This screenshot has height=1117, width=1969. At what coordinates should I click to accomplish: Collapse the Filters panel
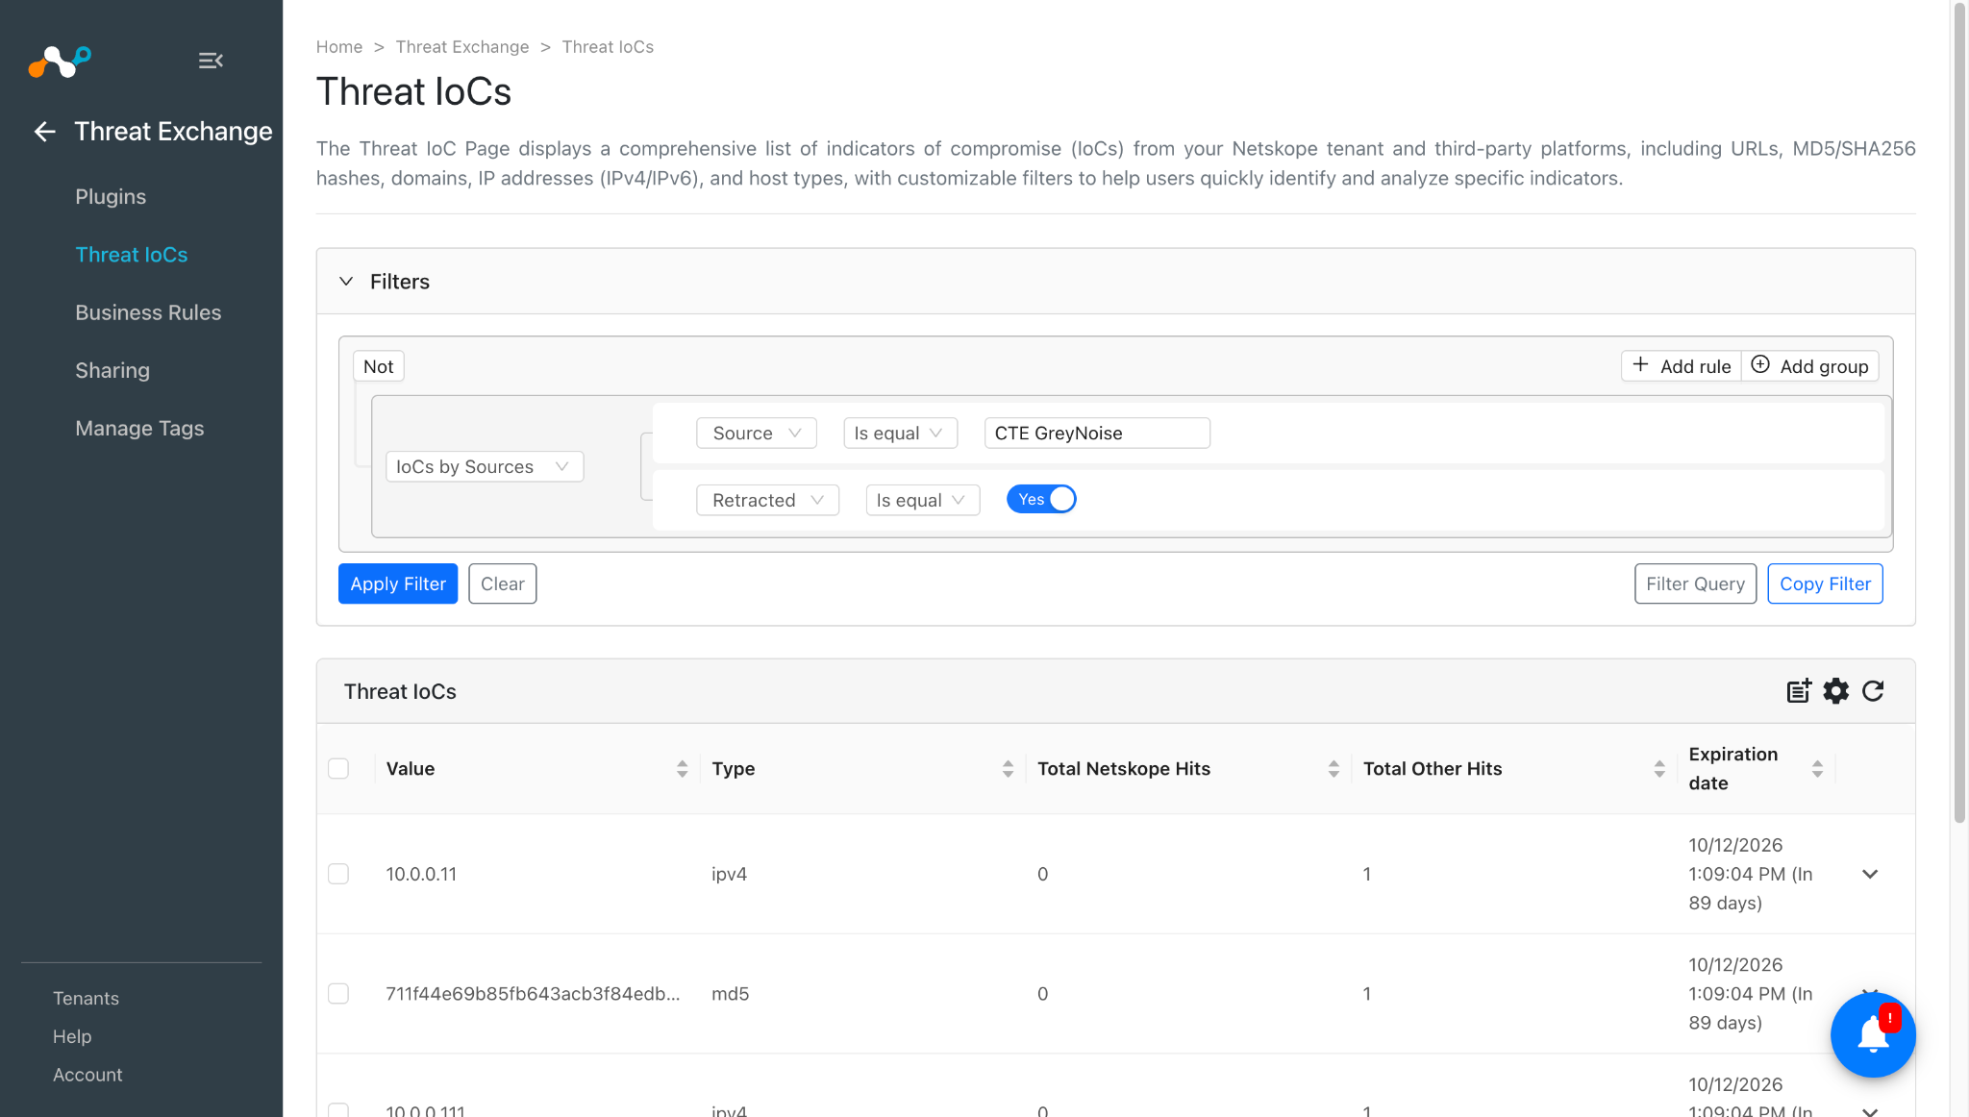click(346, 282)
